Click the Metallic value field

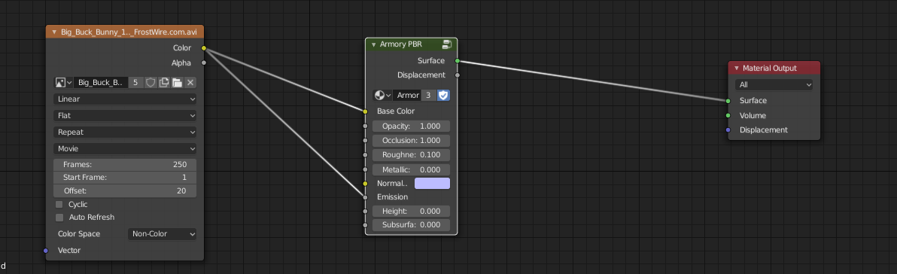412,170
